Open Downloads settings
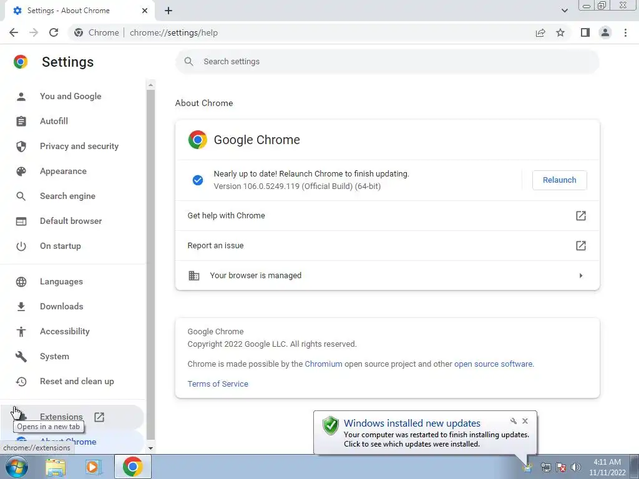The height and width of the screenshot is (479, 639). pyautogui.click(x=62, y=306)
